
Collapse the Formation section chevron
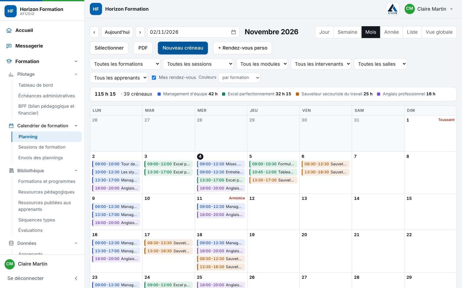[x=76, y=61]
